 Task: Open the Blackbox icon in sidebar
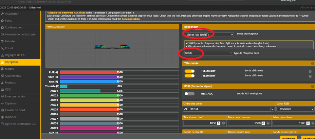pos(3,117)
